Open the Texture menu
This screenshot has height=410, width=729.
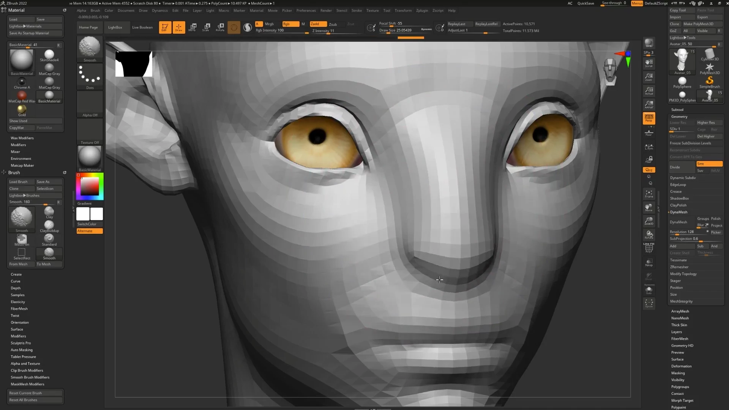[x=372, y=10]
